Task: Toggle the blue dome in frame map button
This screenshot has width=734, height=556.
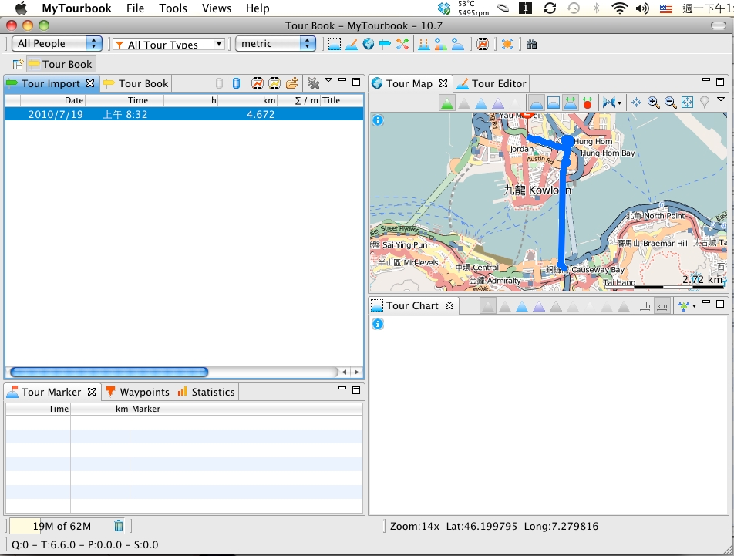Action: 554,103
